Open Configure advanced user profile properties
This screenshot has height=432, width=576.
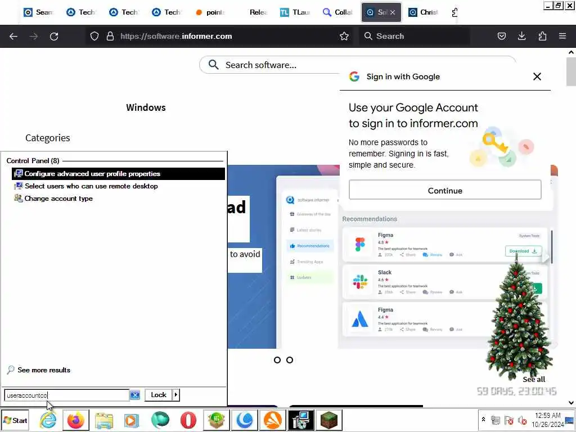coord(118,174)
